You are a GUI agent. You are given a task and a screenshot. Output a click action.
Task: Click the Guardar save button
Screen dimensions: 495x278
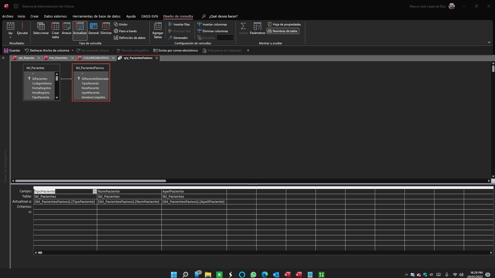click(x=12, y=50)
